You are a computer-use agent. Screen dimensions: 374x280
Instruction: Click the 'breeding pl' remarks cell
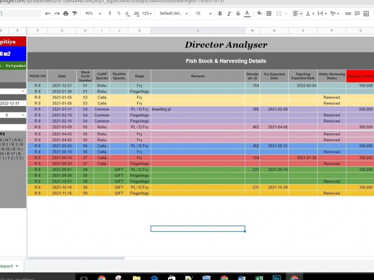click(x=198, y=109)
